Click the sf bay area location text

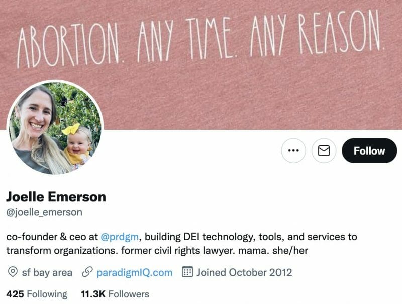coord(47,273)
